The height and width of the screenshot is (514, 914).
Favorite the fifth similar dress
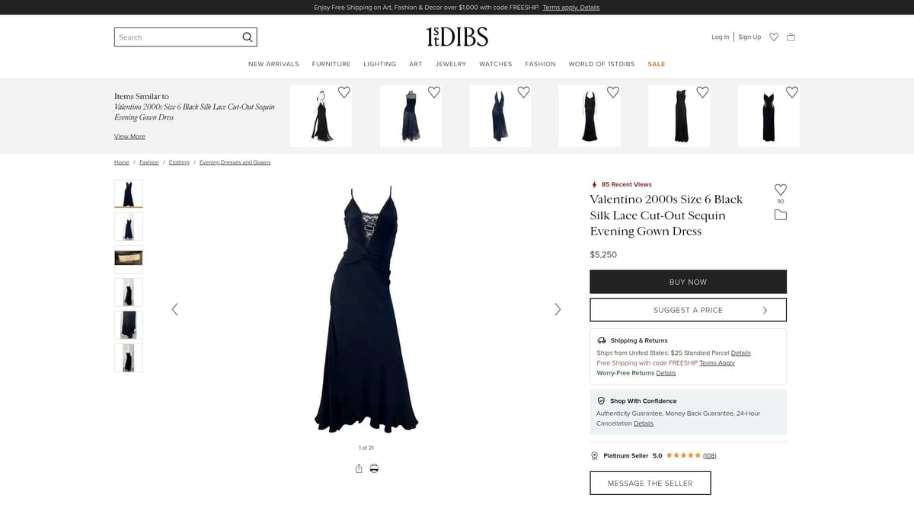coord(702,92)
